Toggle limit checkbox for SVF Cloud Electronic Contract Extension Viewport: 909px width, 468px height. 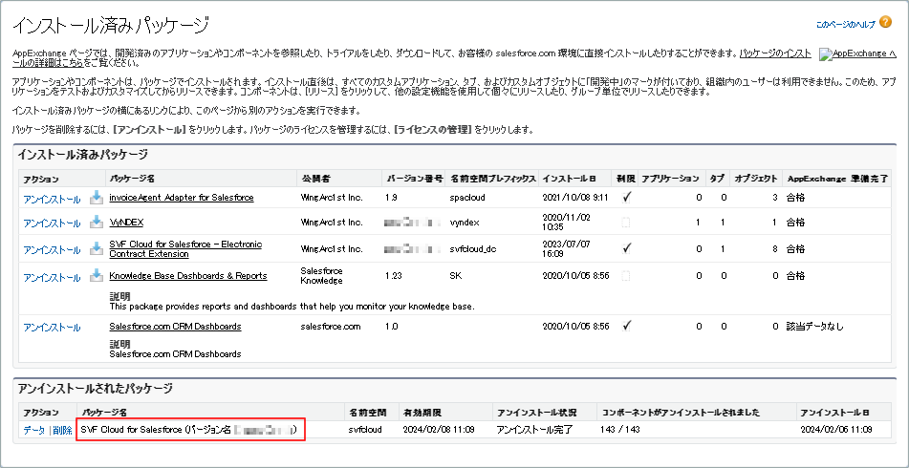coord(626,248)
